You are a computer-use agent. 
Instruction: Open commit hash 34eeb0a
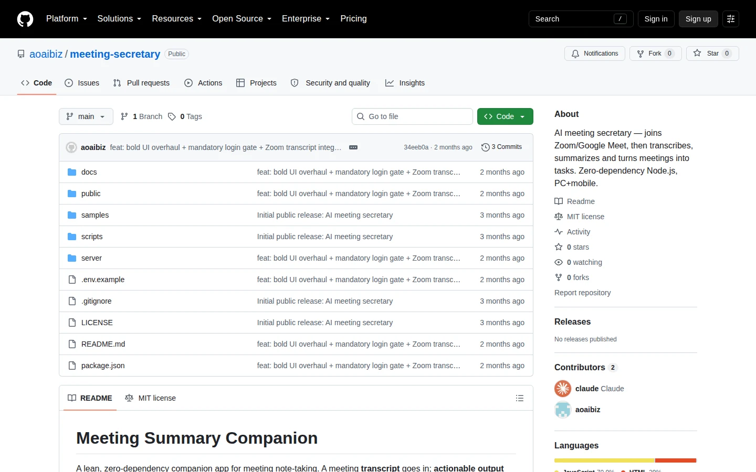(416, 147)
